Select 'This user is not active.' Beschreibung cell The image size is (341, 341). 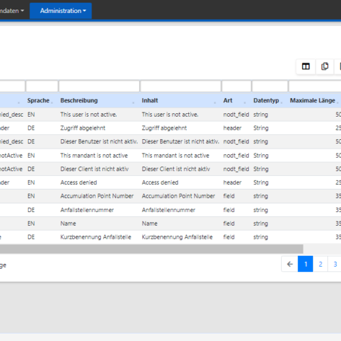coord(89,115)
